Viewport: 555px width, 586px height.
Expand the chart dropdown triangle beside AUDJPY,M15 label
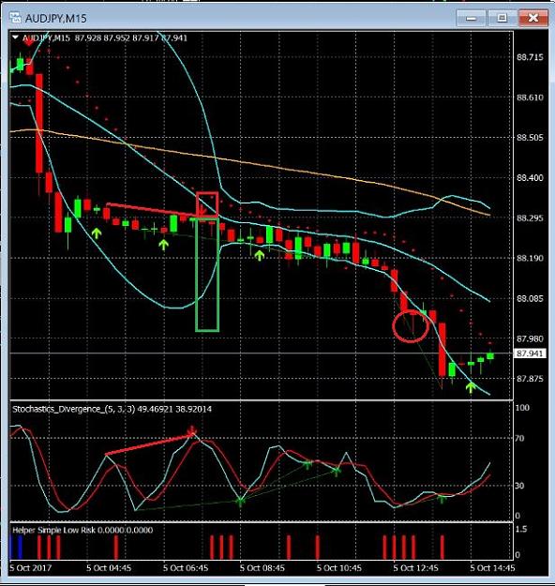[x=15, y=38]
